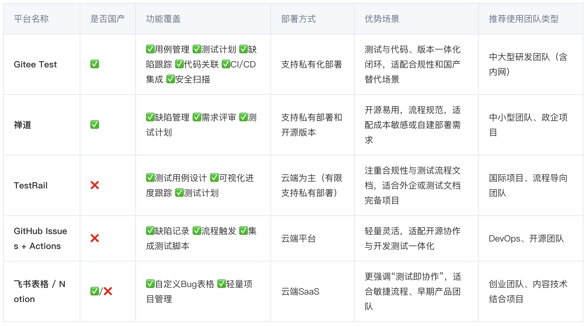Click the 可视化进度跟踪 checkmark for TestRail
The height and width of the screenshot is (327, 584).
tap(214, 178)
